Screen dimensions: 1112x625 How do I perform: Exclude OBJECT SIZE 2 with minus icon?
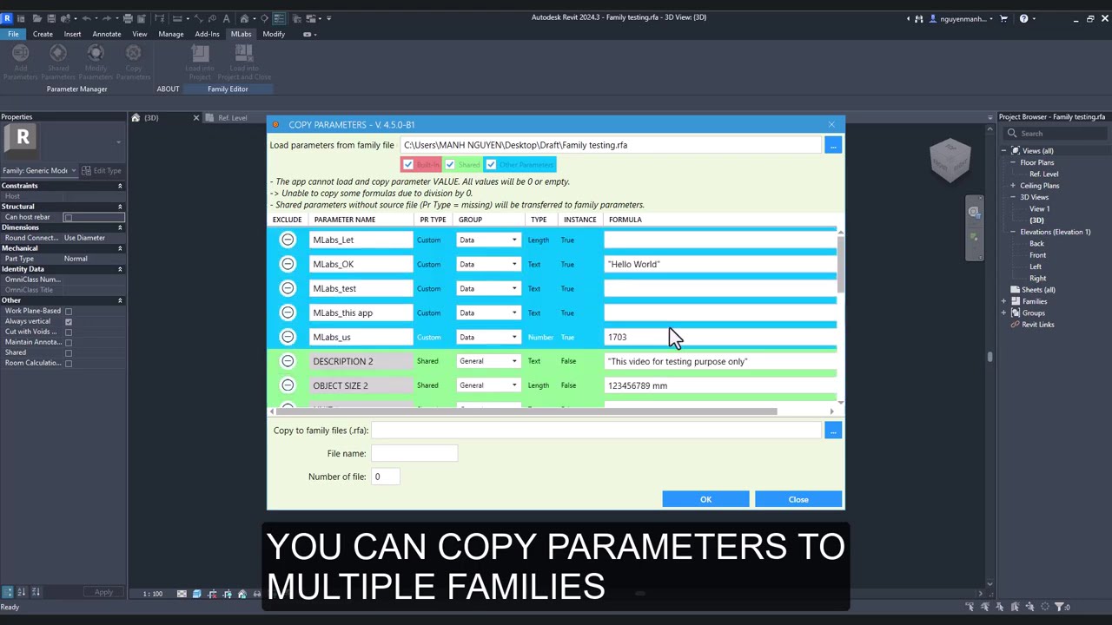[288, 385]
